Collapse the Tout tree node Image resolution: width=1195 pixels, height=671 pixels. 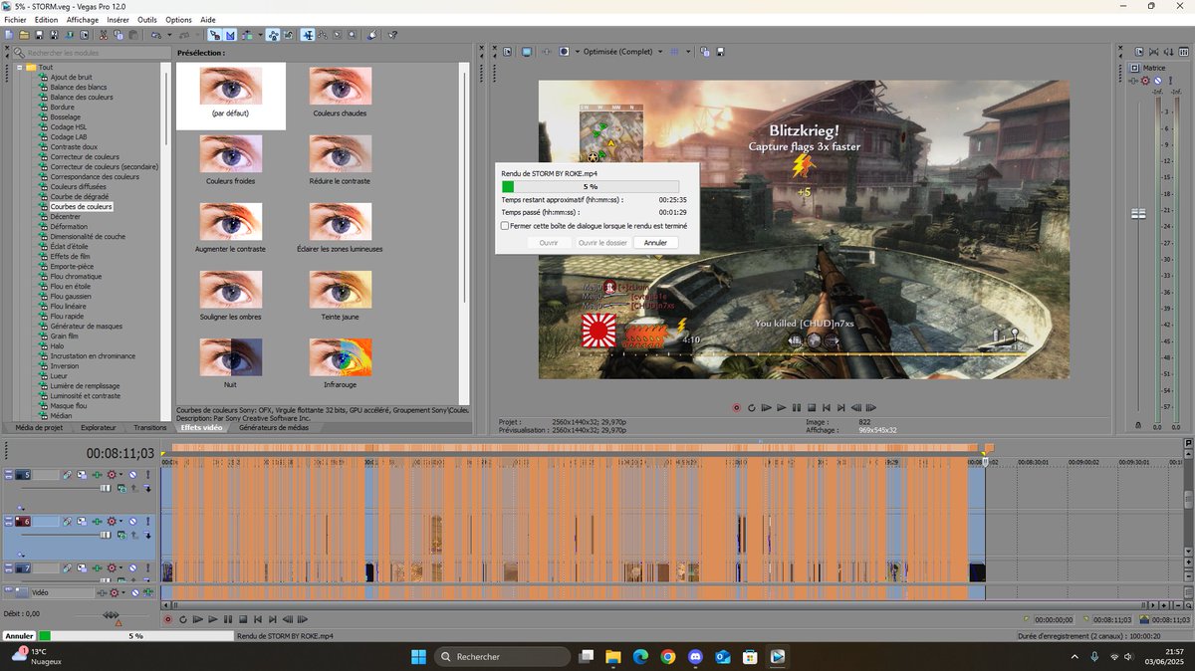(19, 67)
